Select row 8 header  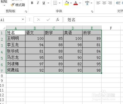tap(3, 76)
